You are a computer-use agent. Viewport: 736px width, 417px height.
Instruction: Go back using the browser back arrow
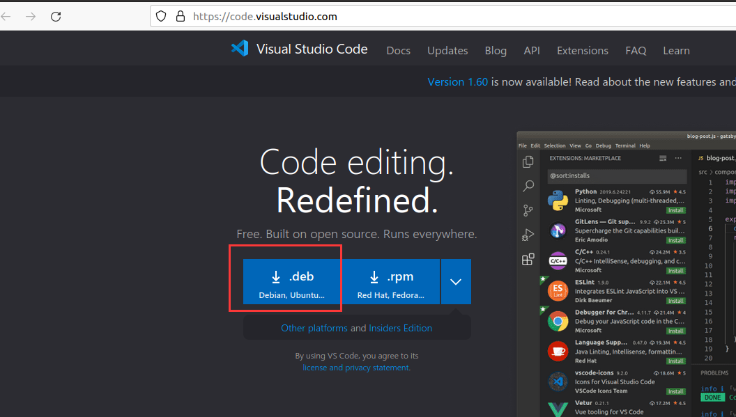pos(6,17)
